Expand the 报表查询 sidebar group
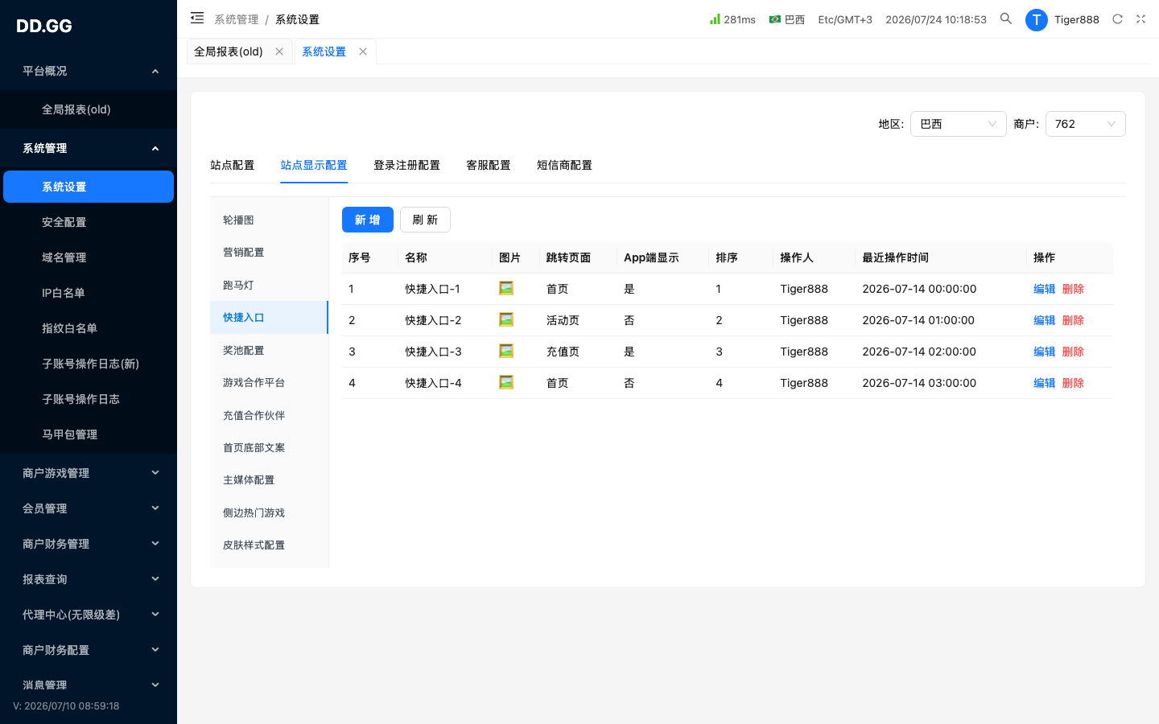 coord(89,579)
